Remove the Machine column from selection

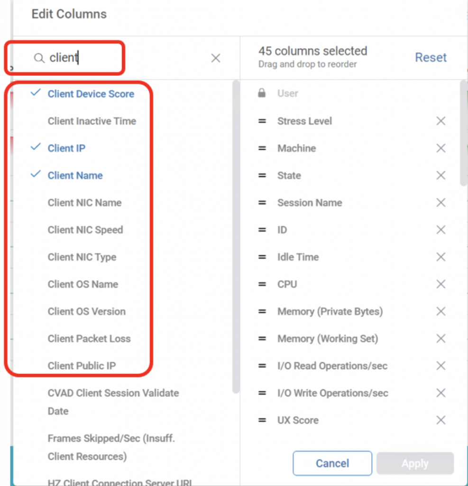441,149
